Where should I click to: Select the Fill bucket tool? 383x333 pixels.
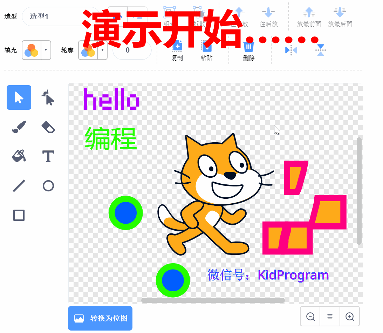[x=19, y=156]
